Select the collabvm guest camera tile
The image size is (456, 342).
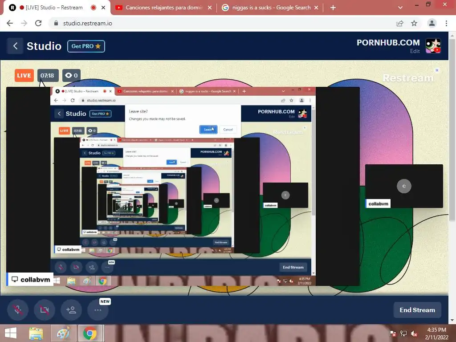tap(404, 186)
